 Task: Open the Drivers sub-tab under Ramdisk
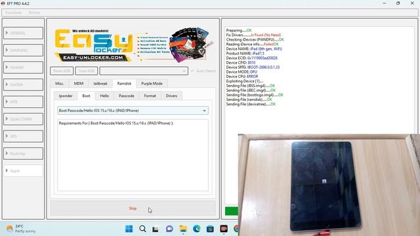coord(171,96)
